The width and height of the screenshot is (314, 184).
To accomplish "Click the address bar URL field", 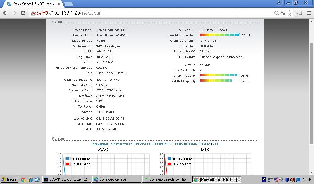I will [153, 13].
